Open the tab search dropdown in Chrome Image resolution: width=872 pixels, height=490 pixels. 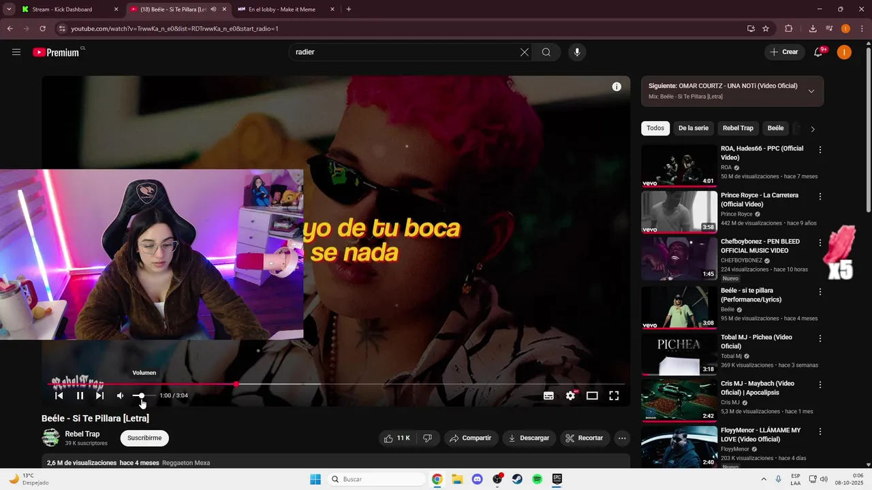tap(9, 10)
